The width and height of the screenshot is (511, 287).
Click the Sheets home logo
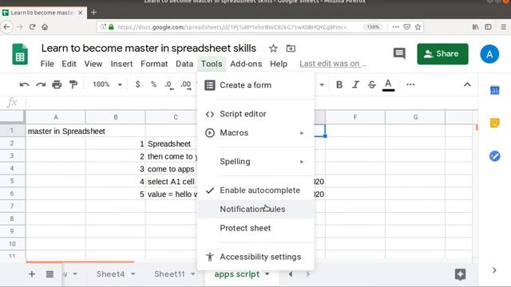click(x=20, y=54)
